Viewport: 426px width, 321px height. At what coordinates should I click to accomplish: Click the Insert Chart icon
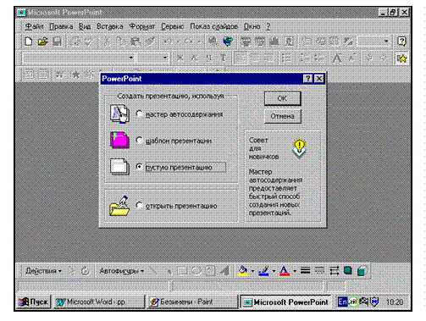pos(274,42)
